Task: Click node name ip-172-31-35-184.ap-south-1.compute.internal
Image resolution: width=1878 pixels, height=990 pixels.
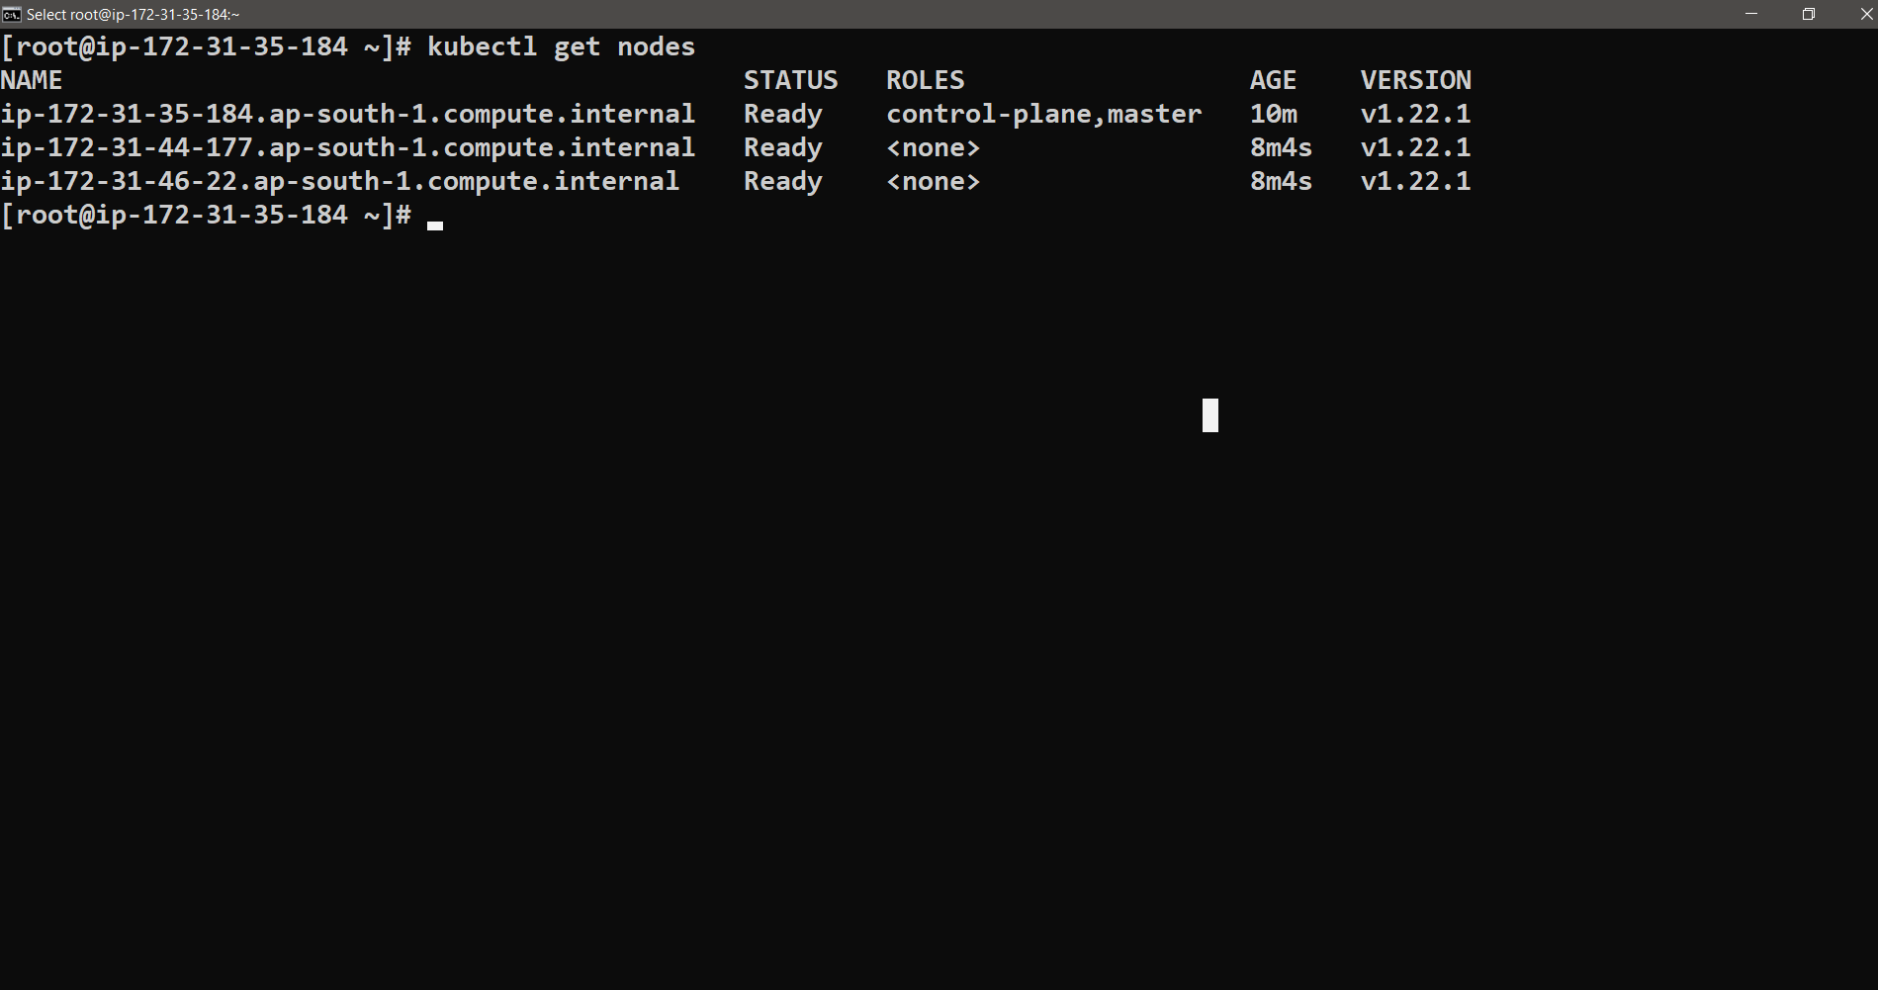Action: (x=348, y=114)
